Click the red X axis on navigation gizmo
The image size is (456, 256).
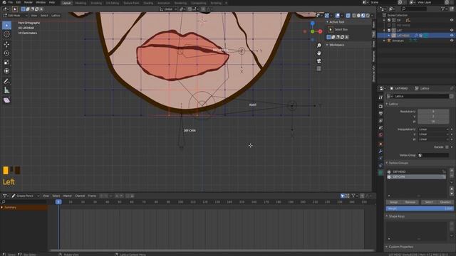click(320, 31)
